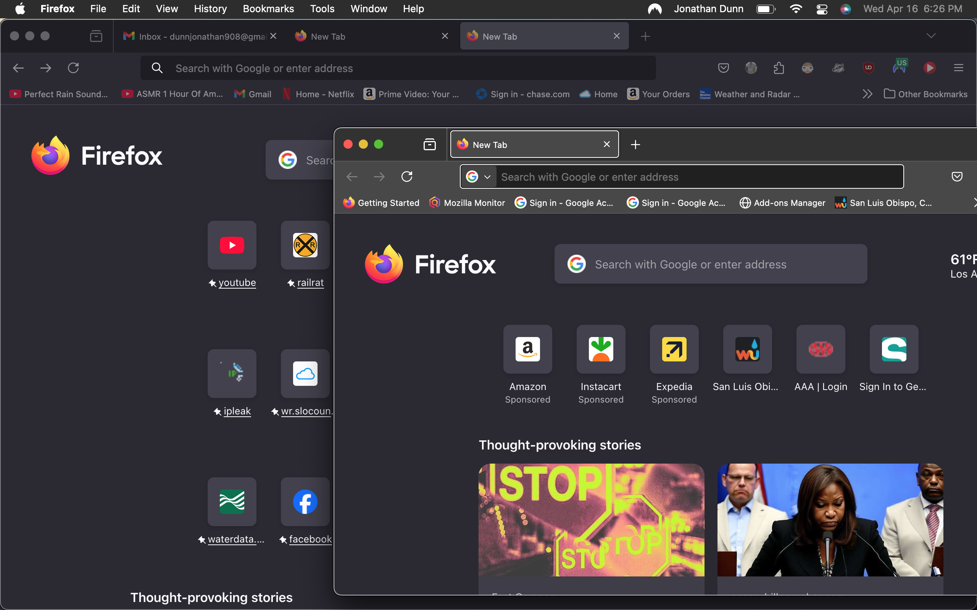The image size is (977, 610).
Task: Open the uBlock Origin extension icon
Action: coord(868,68)
